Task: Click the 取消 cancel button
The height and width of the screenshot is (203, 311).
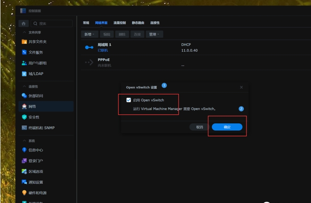Action: coord(199,127)
